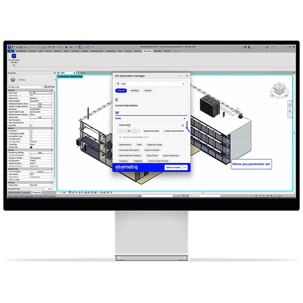Viewport: 303px width, 303px height.
Task: Open the steering wheel on the navigation bar
Action: (290, 105)
